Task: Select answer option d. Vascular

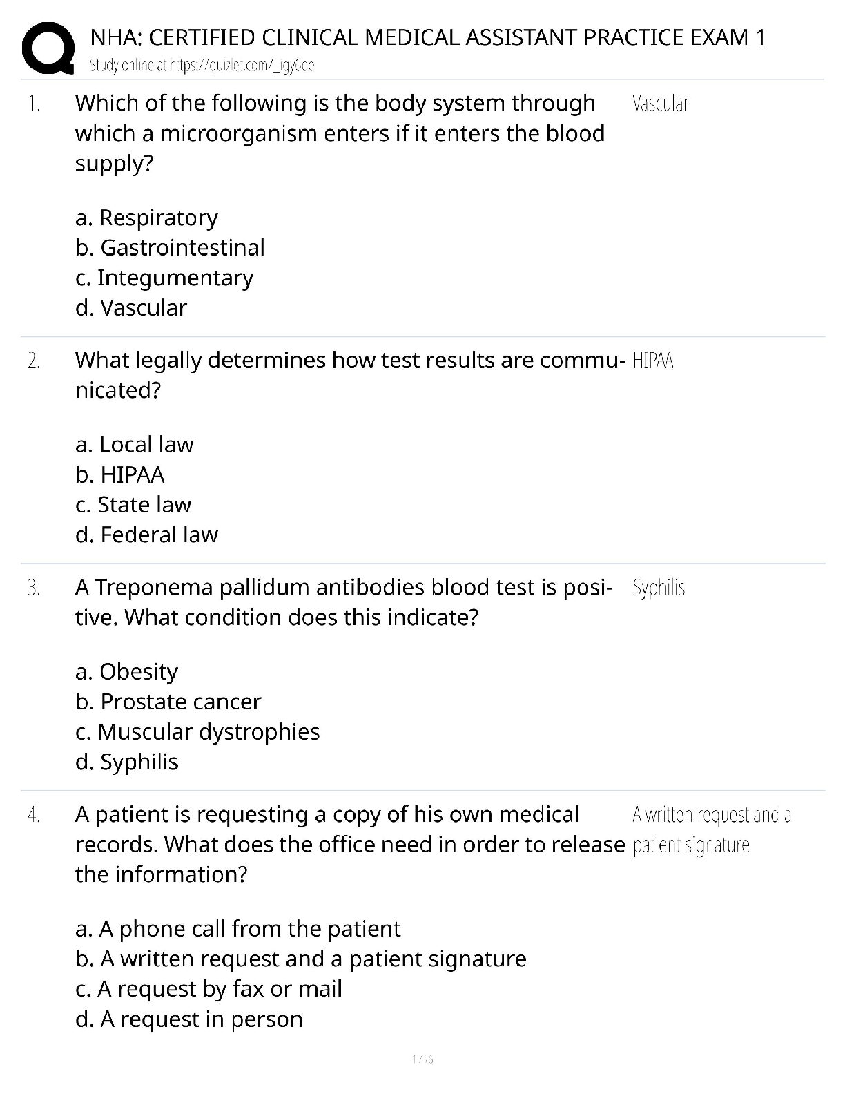Action: coord(131,307)
